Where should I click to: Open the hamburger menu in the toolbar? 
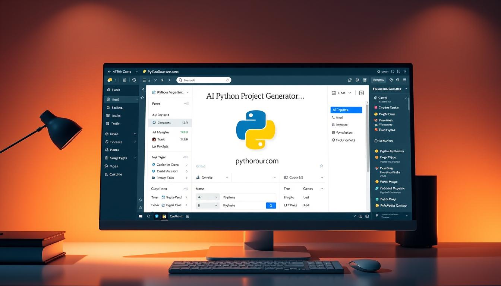click(x=144, y=80)
